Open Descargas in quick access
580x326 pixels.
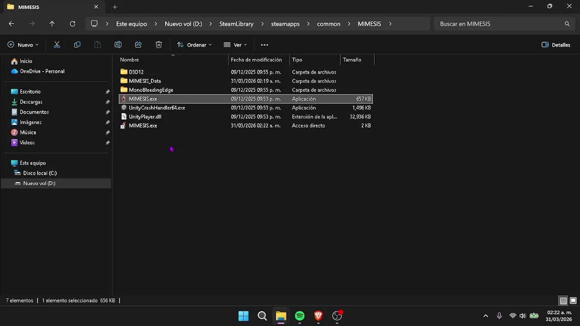31,102
